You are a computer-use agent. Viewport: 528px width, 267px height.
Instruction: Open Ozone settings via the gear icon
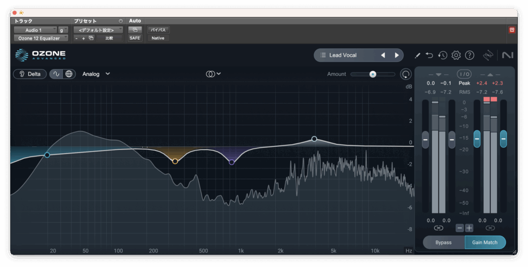pyautogui.click(x=456, y=55)
